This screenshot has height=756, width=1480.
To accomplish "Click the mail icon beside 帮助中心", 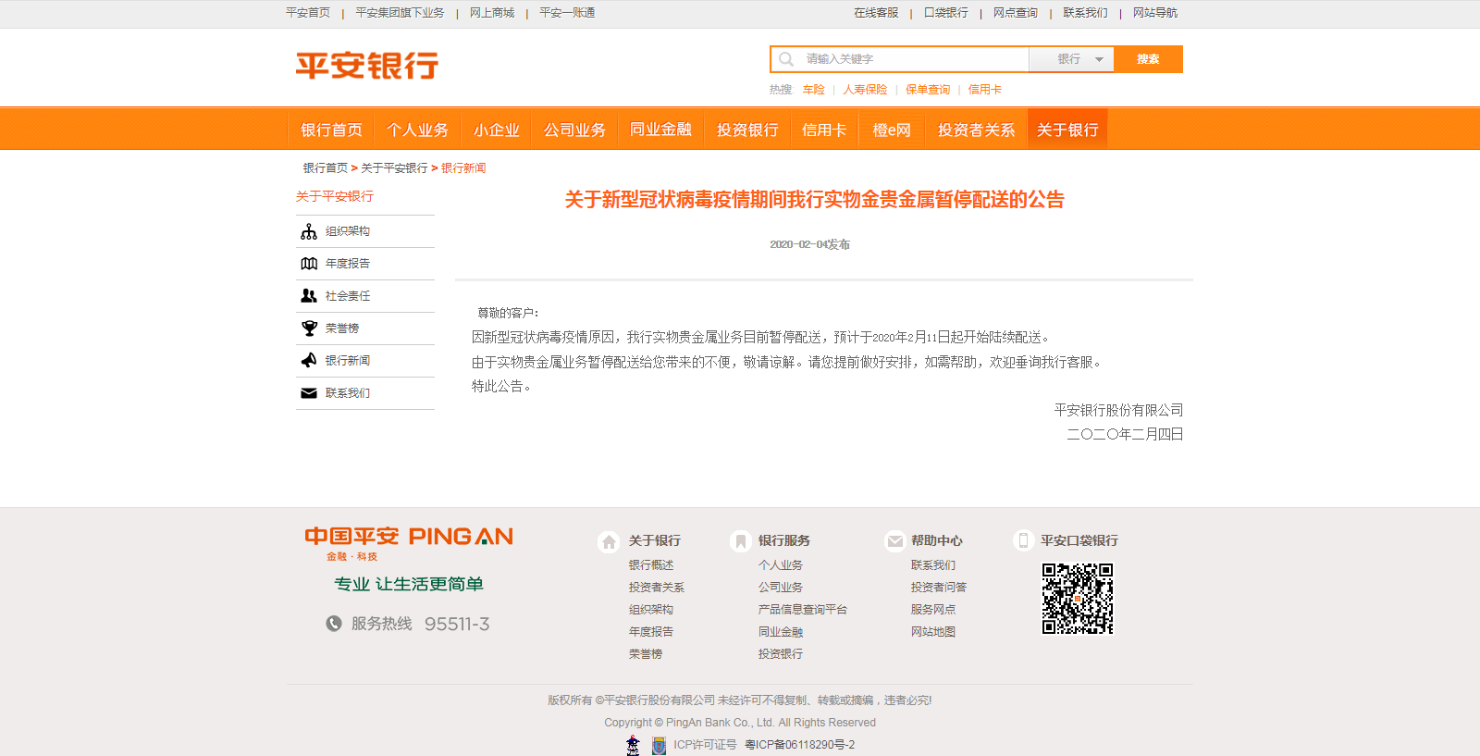I will point(894,540).
